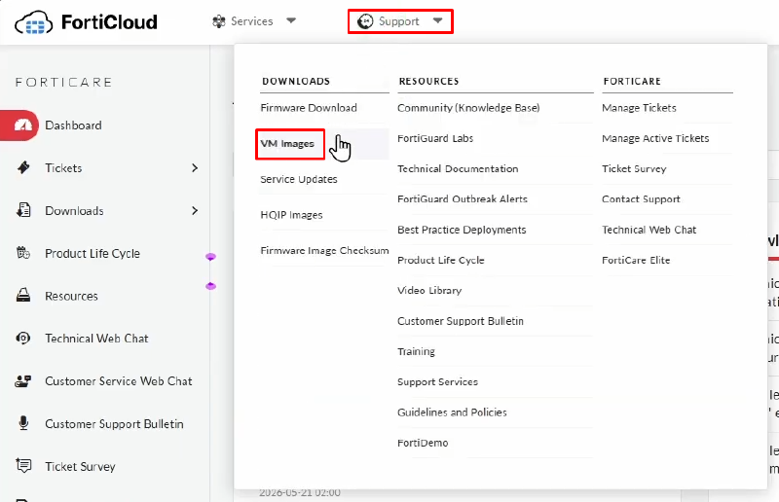779x502 pixels.
Task: Select Product Life Cycle label in sidebar
Action: pyautogui.click(x=93, y=254)
